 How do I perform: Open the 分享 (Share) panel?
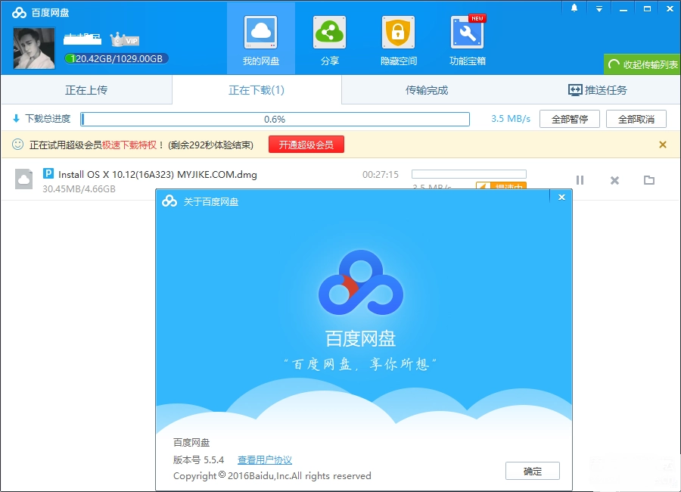click(x=329, y=38)
